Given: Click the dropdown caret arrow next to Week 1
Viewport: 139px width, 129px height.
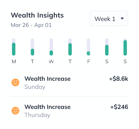Looking at the screenshot, I should [122, 18].
